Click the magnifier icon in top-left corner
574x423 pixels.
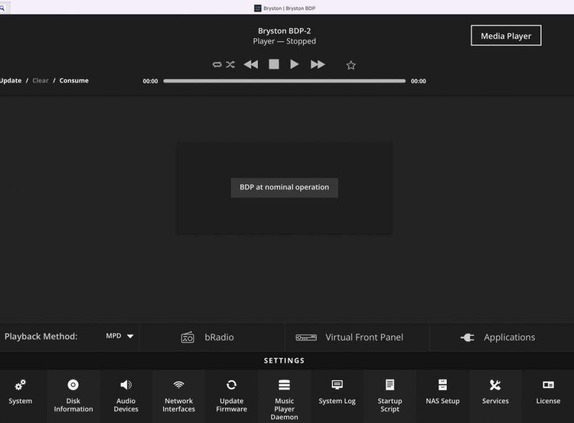coord(2,8)
